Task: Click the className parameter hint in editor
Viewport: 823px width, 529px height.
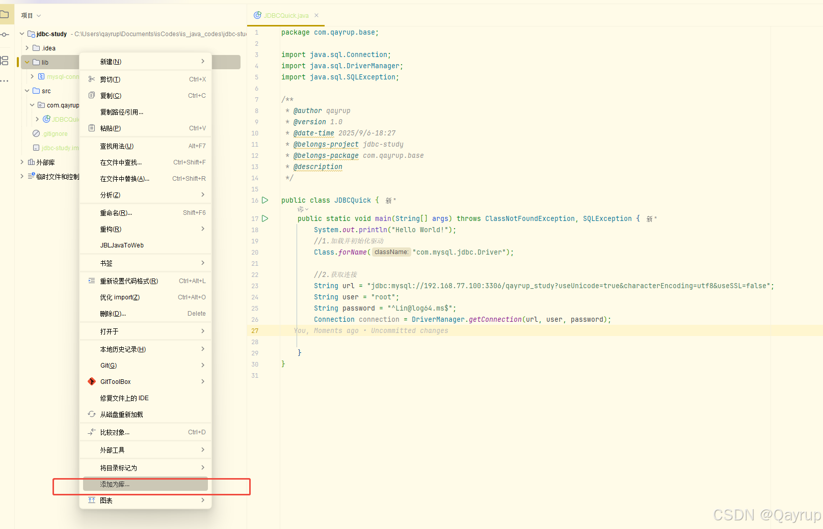Action: (391, 252)
